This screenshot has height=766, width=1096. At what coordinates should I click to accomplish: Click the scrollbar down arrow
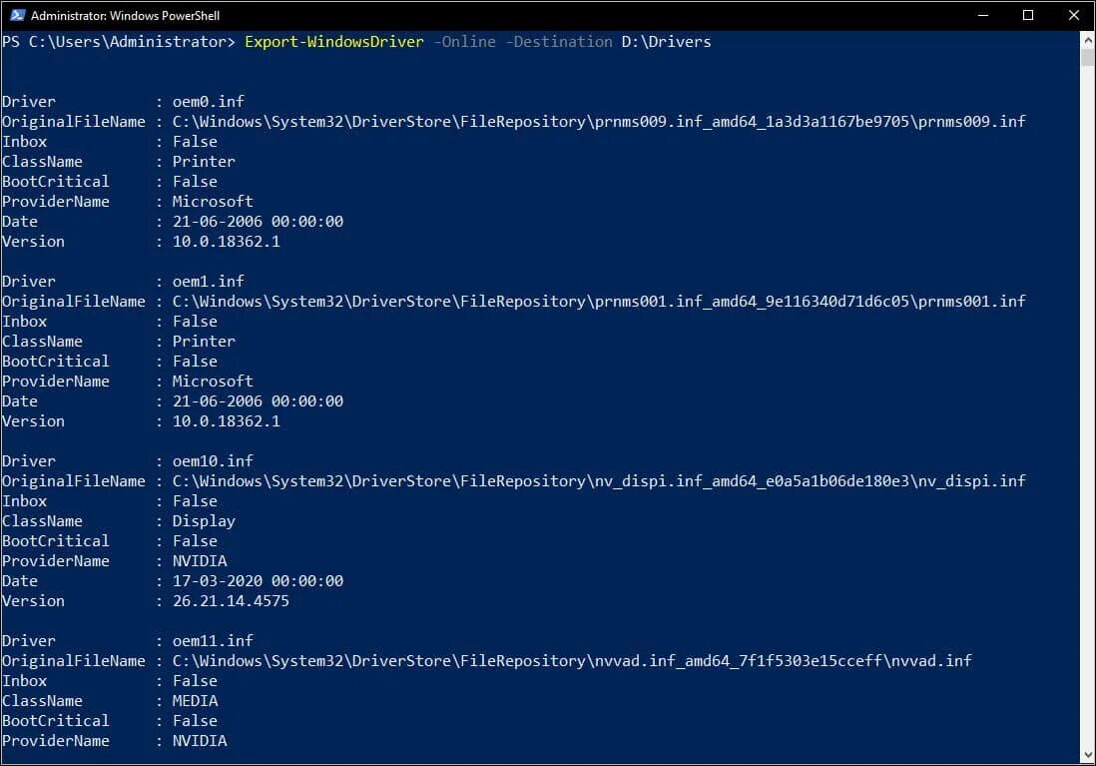(x=1088, y=755)
